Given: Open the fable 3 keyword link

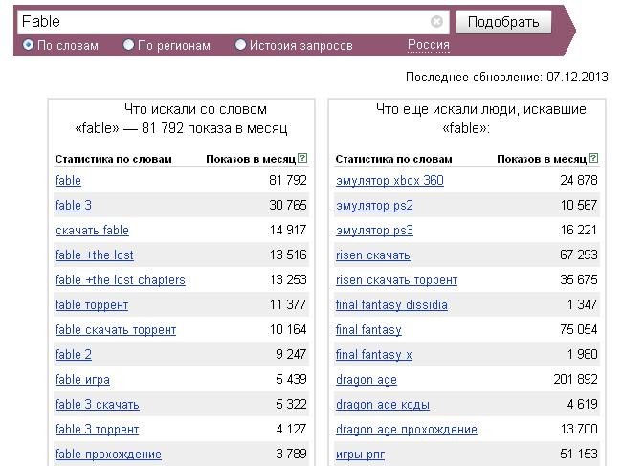Looking at the screenshot, I should [74, 206].
